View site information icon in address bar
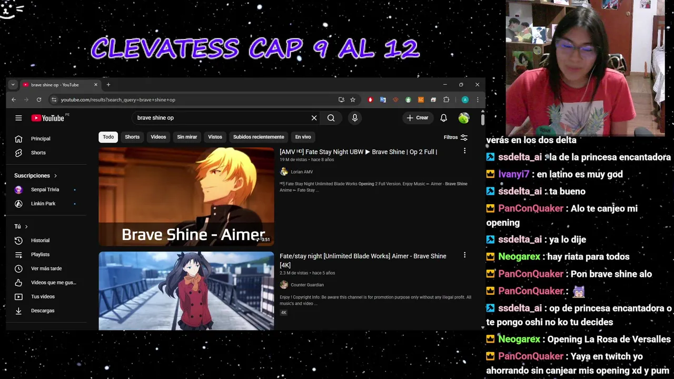Image resolution: width=674 pixels, height=379 pixels. pos(53,99)
